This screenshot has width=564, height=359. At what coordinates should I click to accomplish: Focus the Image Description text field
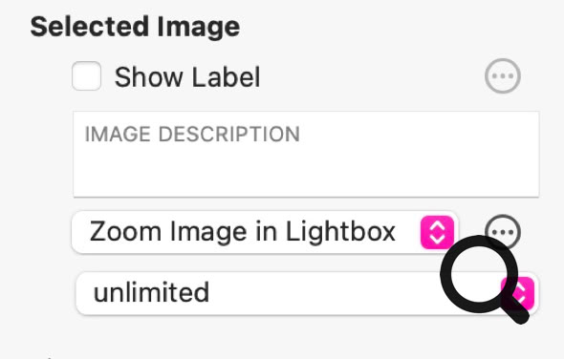pos(306,154)
